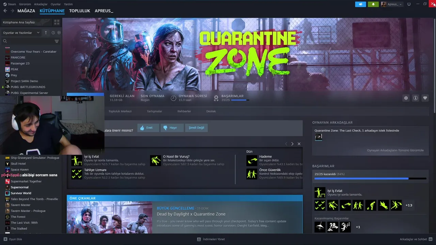Select Supermarket Together game
The image size is (436, 245).
point(26,181)
